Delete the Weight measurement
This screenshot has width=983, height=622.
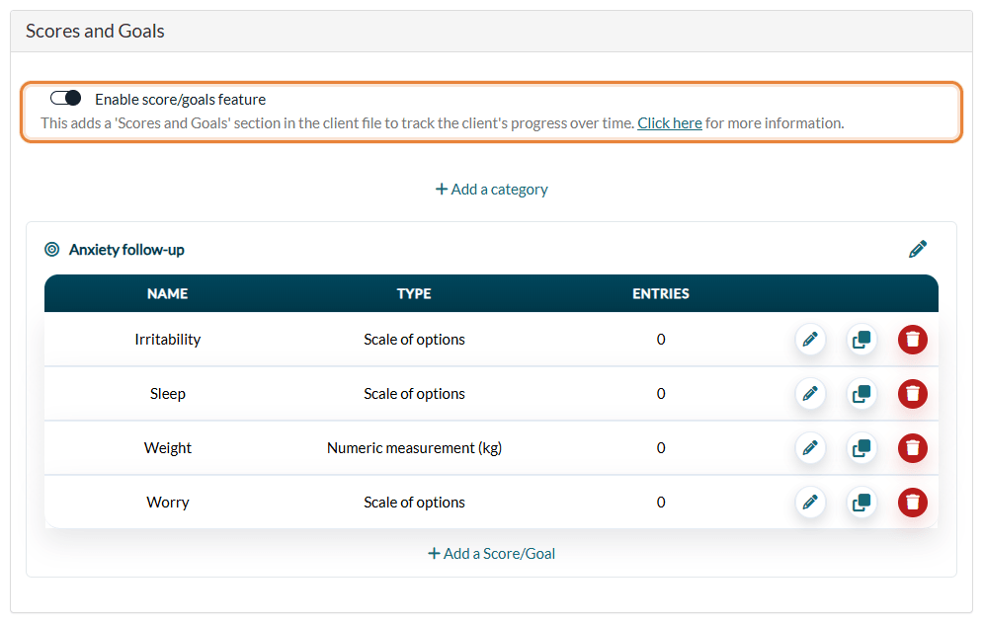pyautogui.click(x=912, y=448)
